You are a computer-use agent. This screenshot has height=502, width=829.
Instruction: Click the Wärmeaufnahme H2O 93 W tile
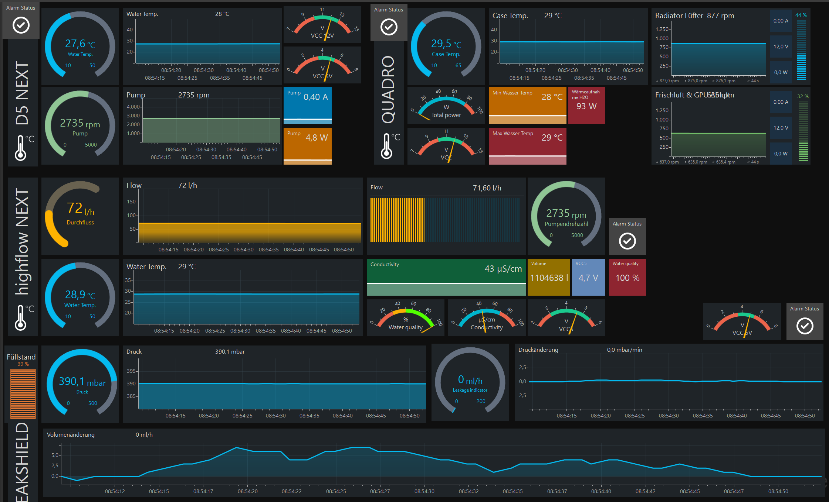click(x=586, y=105)
